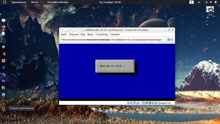Open the text editor in the dock
Screen dimensions: 220x124
(3, 34)
